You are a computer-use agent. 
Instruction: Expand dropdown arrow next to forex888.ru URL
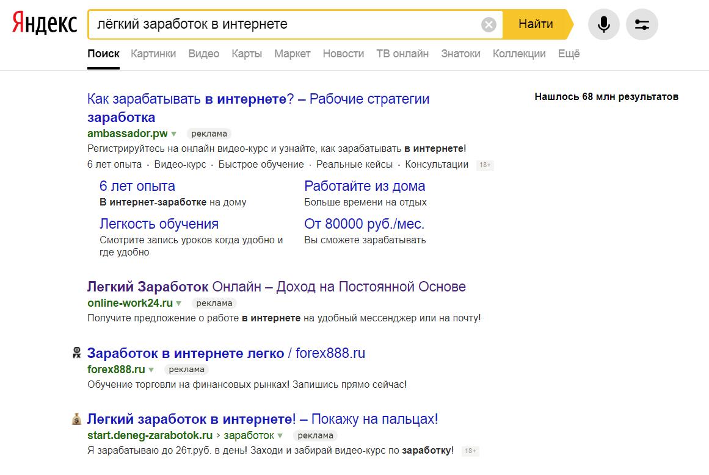coord(151,370)
